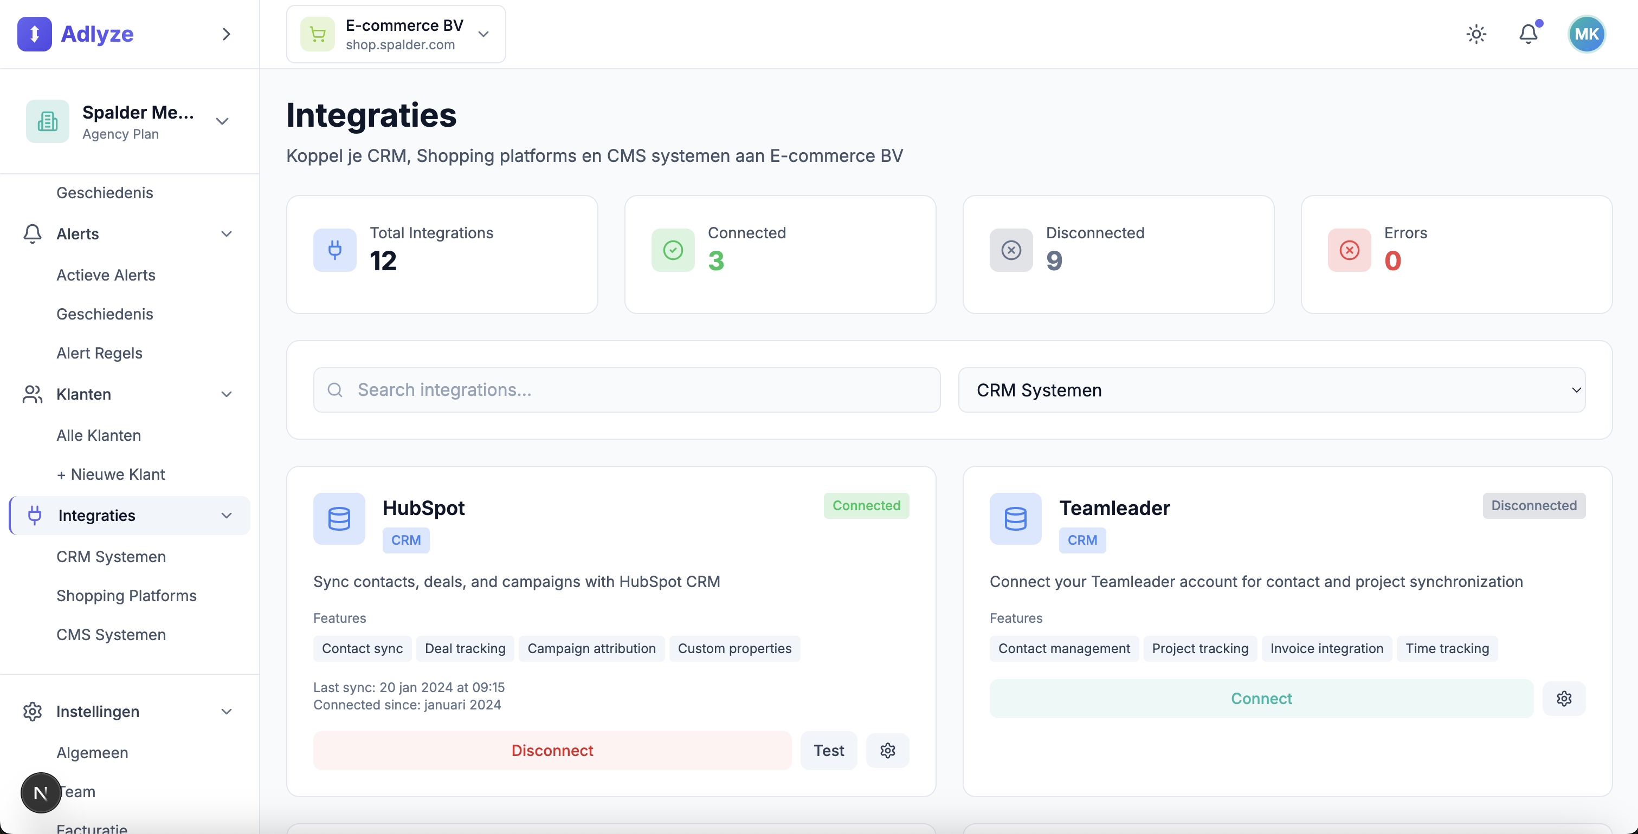Select CMS Systemen in sidebar
The width and height of the screenshot is (1638, 834).
pyautogui.click(x=111, y=635)
